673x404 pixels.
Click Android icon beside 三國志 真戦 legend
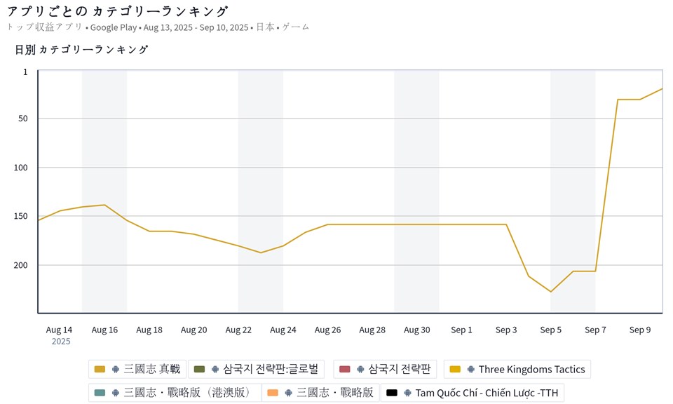(x=116, y=370)
